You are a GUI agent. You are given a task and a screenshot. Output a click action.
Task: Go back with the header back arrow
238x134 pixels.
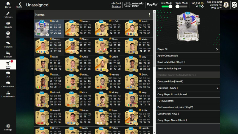click(20, 4)
